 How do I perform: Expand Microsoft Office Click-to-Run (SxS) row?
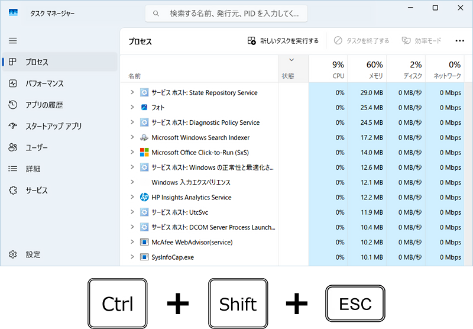click(132, 152)
